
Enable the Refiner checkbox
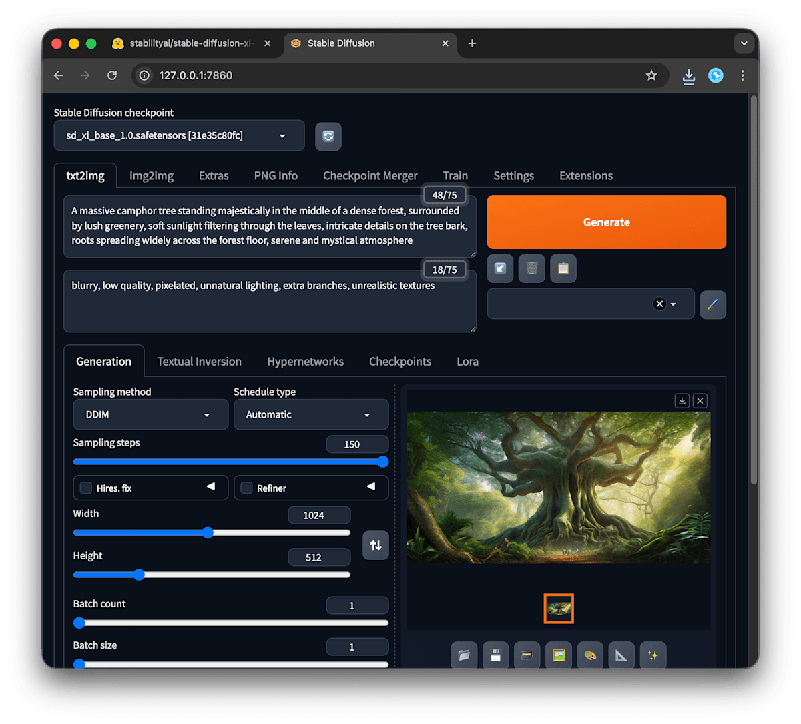point(246,488)
